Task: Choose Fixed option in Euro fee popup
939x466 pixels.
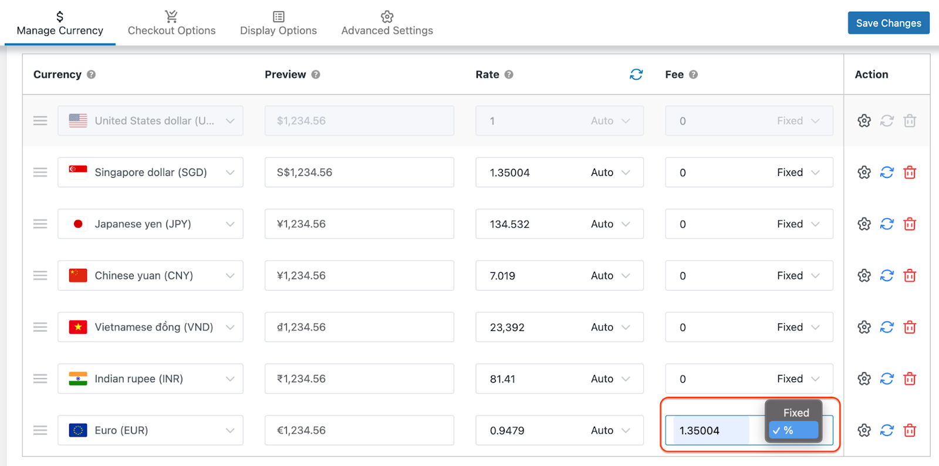Action: pyautogui.click(x=795, y=413)
